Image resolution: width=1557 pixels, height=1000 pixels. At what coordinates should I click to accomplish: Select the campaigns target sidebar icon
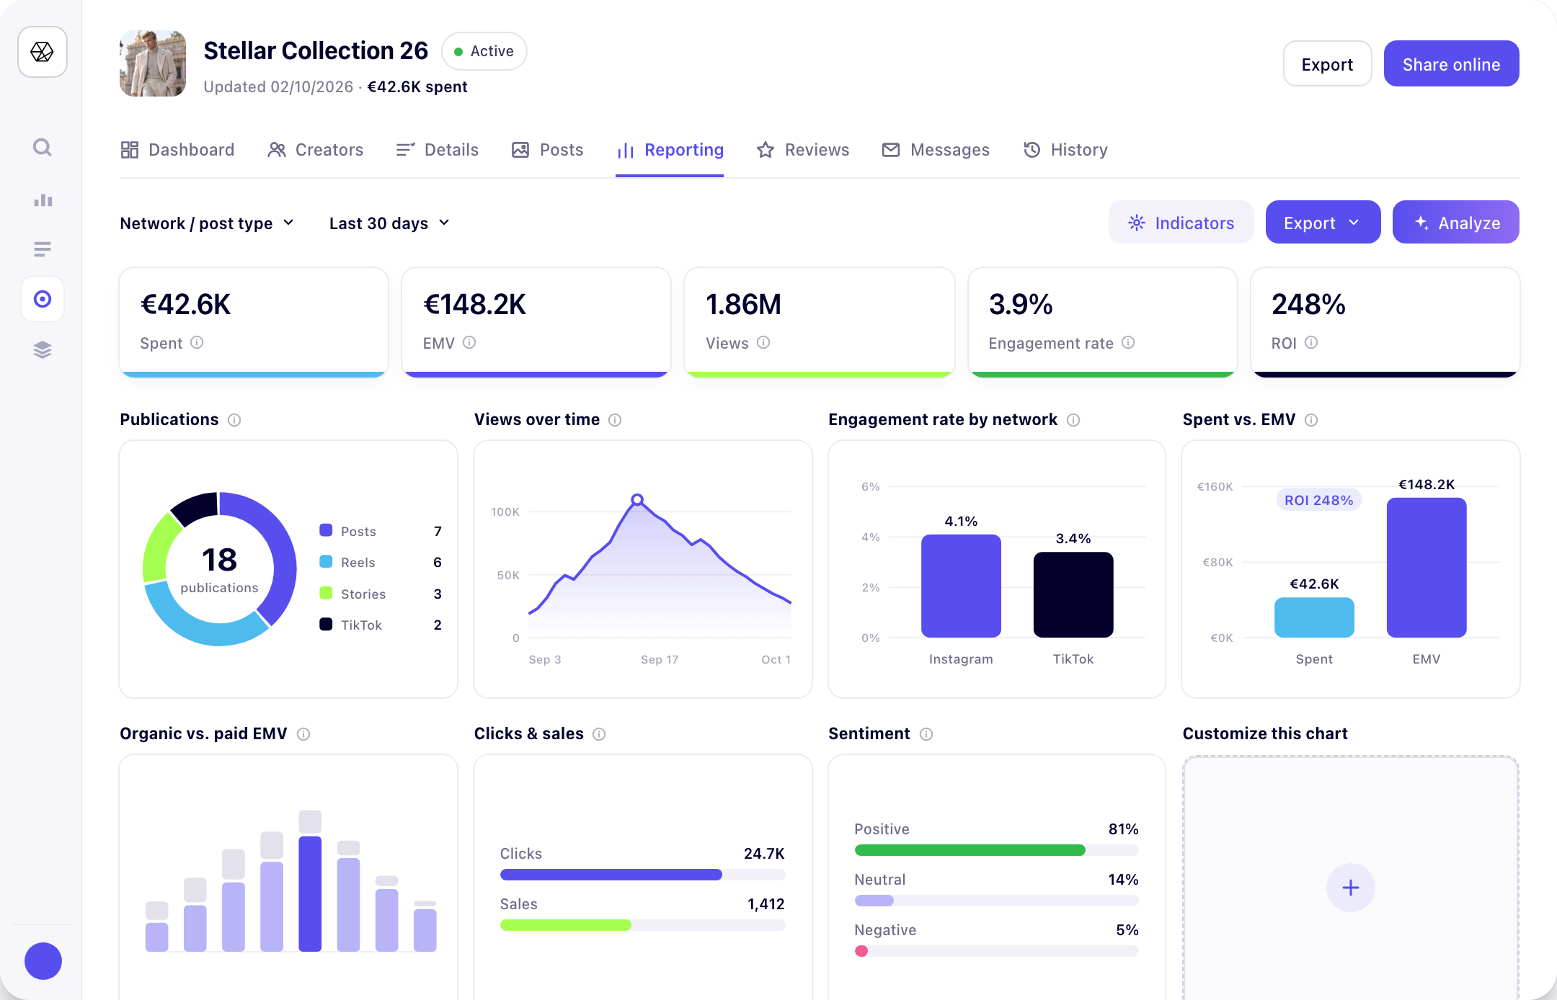coord(43,299)
